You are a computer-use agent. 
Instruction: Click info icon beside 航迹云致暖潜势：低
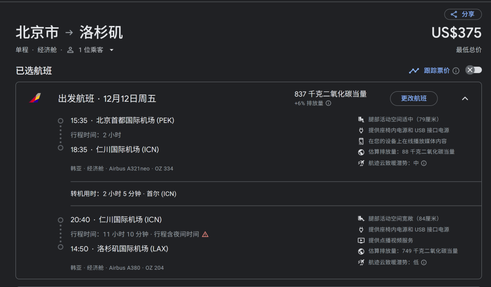424,262
